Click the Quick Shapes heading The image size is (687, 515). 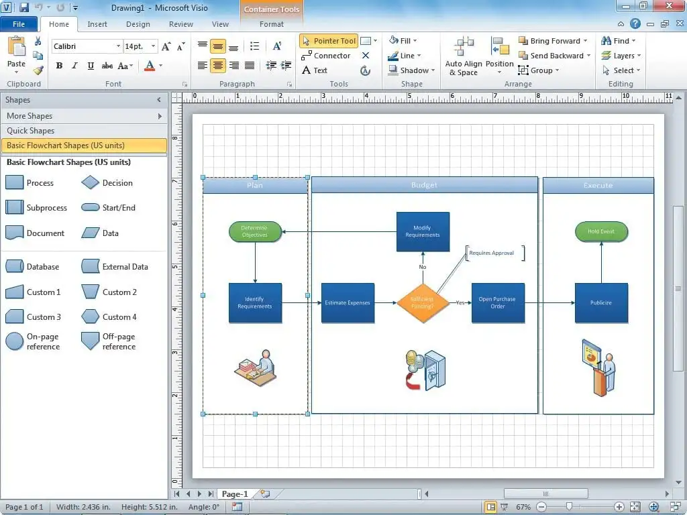point(31,131)
